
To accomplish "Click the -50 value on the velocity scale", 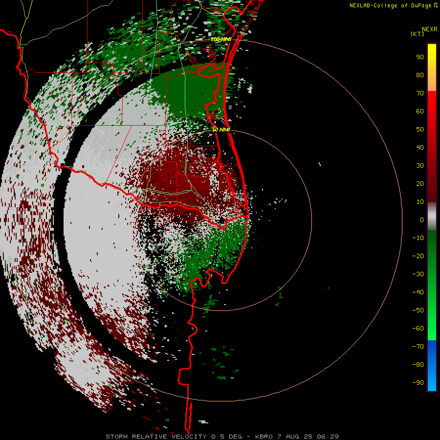I will pyautogui.click(x=418, y=310).
